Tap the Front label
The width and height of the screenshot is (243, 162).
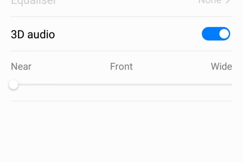122,66
